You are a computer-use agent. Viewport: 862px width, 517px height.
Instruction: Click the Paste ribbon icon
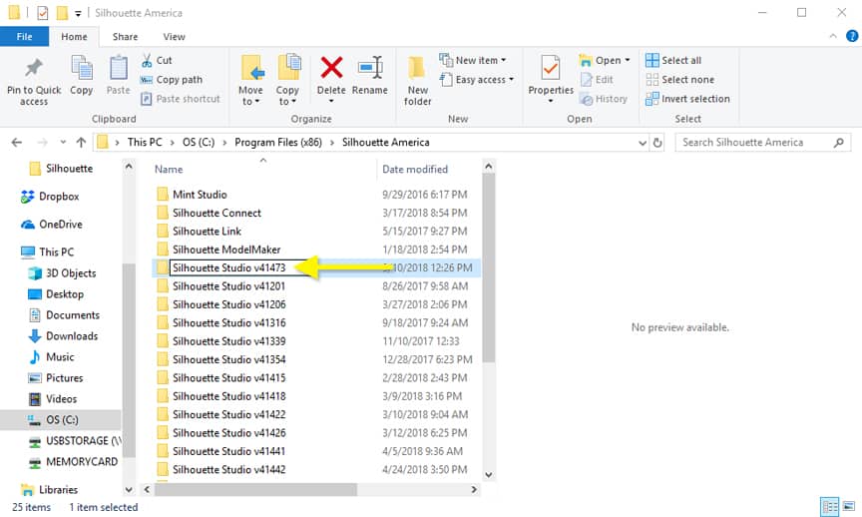coord(118,68)
